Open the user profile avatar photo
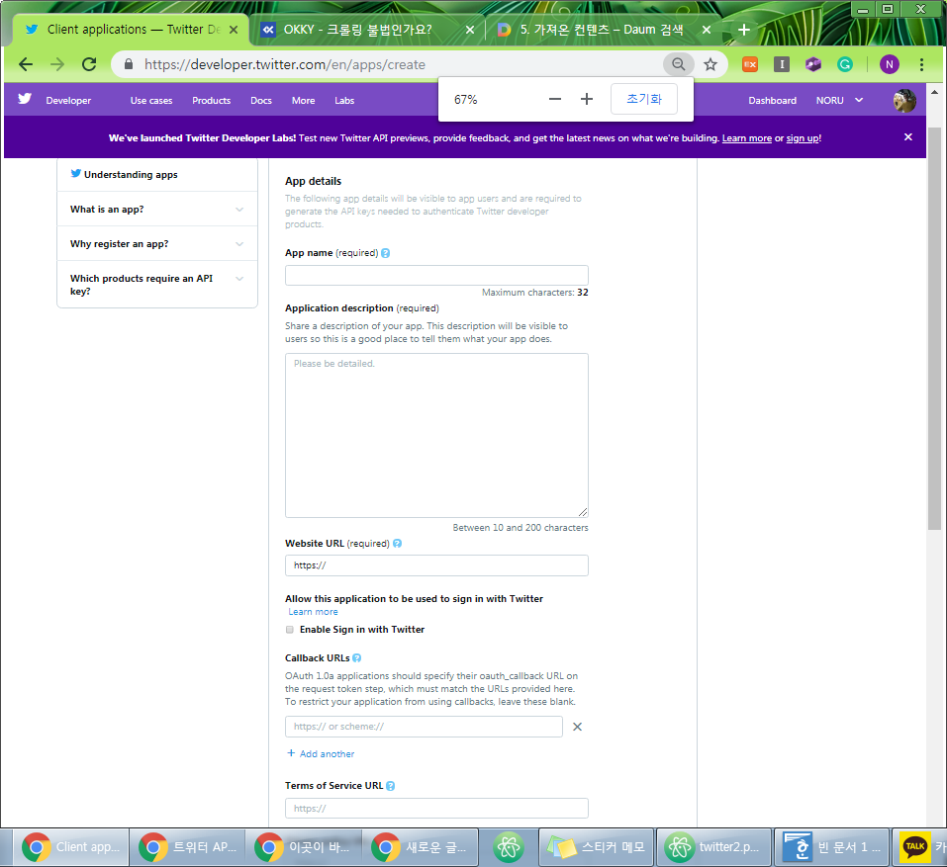 tap(904, 100)
